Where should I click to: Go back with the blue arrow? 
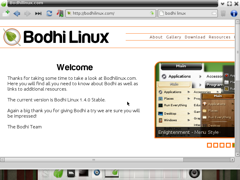coord(17,13)
